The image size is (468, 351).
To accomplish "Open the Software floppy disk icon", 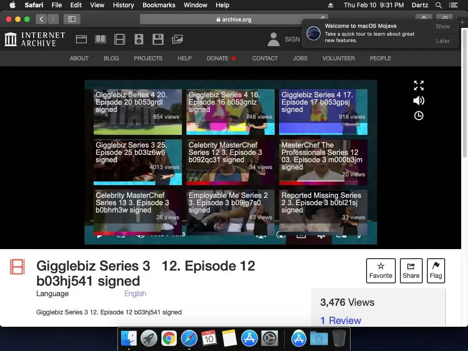I will coord(158,39).
